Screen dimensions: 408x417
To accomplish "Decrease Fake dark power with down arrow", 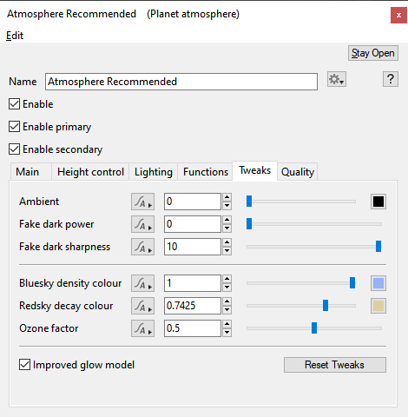I will pos(227,228).
